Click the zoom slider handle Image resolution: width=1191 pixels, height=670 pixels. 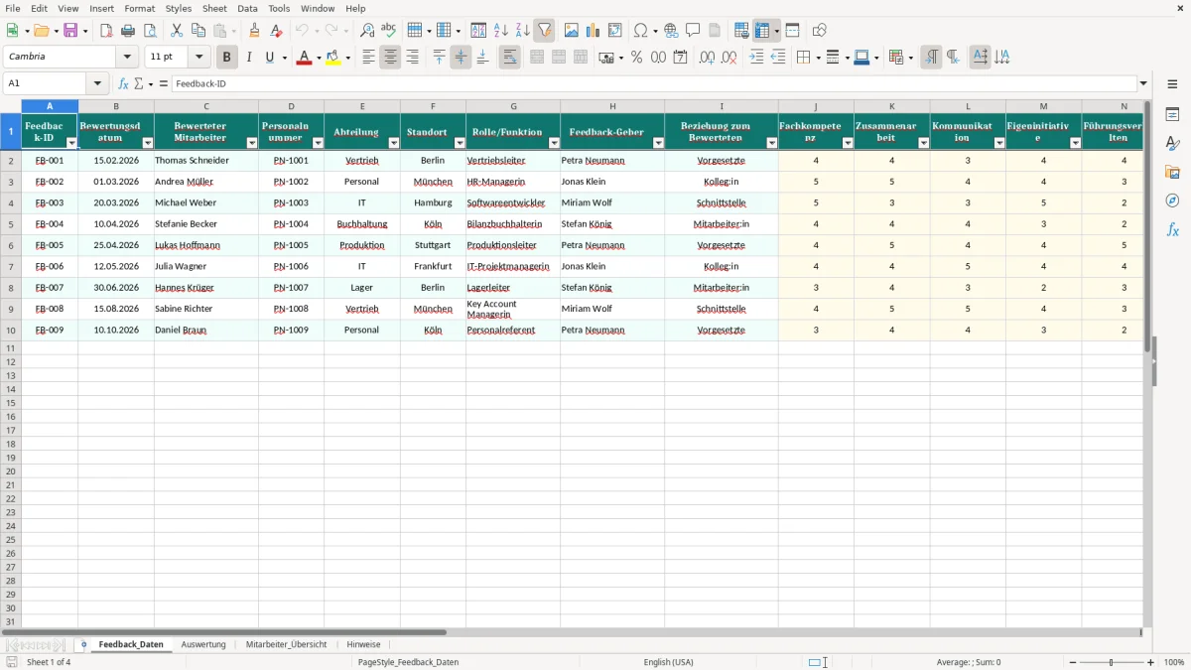pos(1112,662)
